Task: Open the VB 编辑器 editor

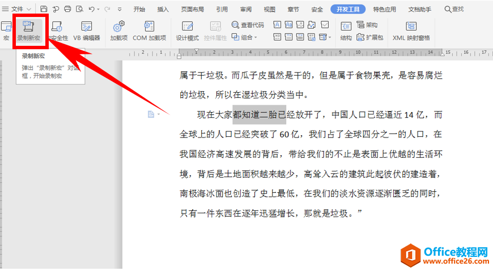Action: click(86, 31)
